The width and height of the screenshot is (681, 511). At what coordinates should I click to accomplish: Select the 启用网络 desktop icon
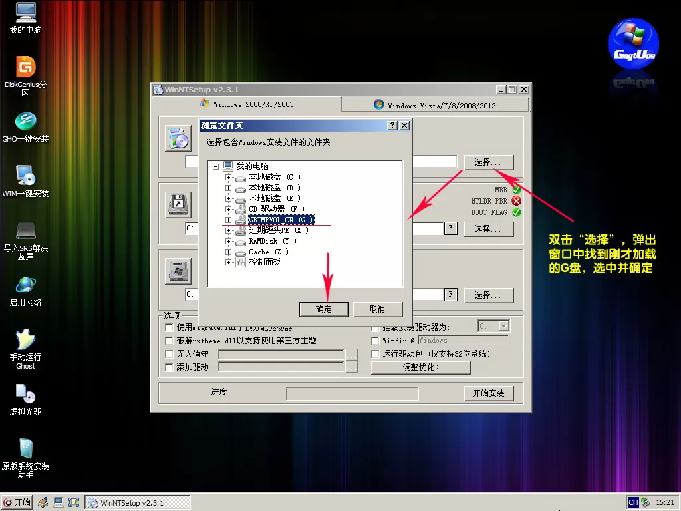[x=25, y=285]
